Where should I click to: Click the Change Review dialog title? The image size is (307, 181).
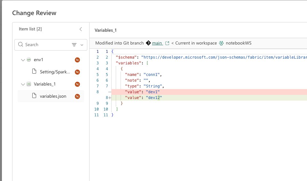(x=34, y=13)
